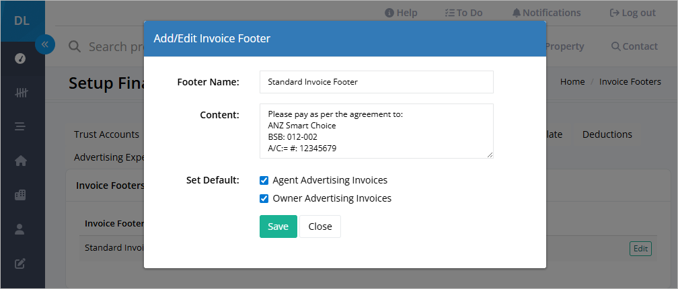Grab the Content textarea resize handle
This screenshot has height=289, width=678.
click(x=490, y=155)
